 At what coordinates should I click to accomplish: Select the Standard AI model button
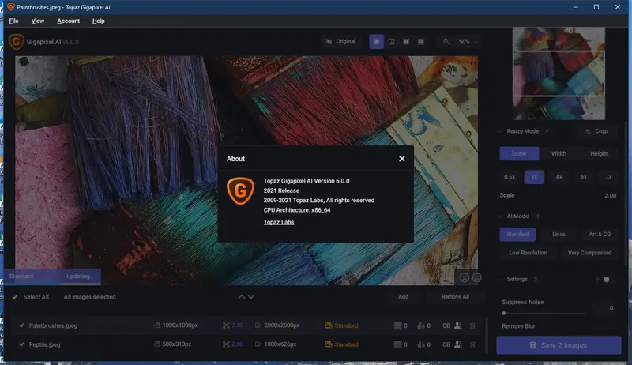[x=517, y=235]
